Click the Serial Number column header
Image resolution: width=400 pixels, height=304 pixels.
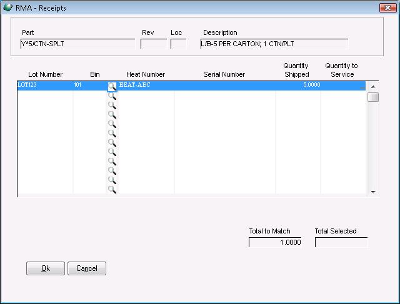(224, 74)
